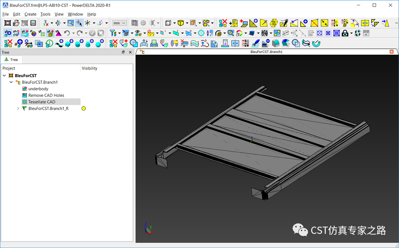Select the Tessellate CAD tree item
Viewport: 399px width, 248px height.
point(42,102)
